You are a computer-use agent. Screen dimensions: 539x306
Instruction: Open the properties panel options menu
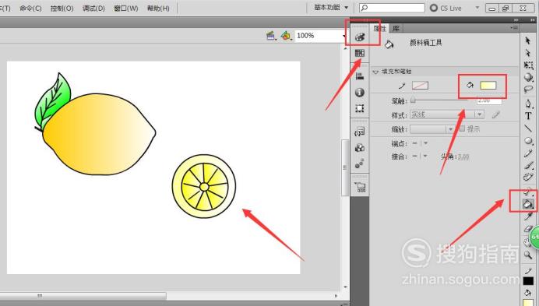514,27
